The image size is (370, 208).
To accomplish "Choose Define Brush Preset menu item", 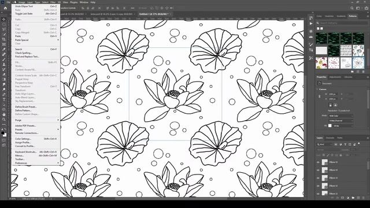I will 36,107.
